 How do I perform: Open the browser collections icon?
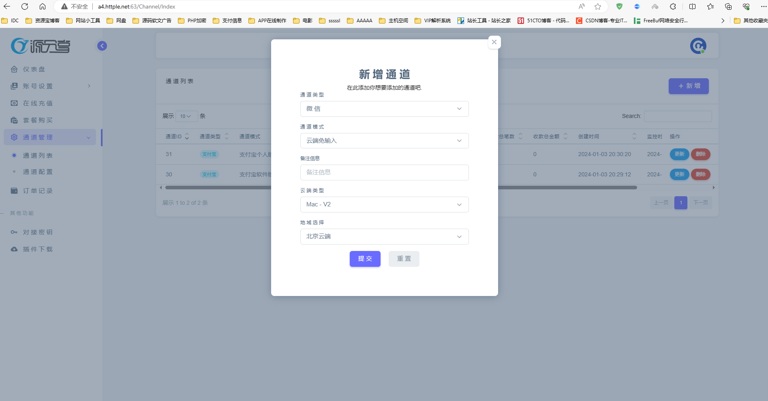click(x=728, y=6)
